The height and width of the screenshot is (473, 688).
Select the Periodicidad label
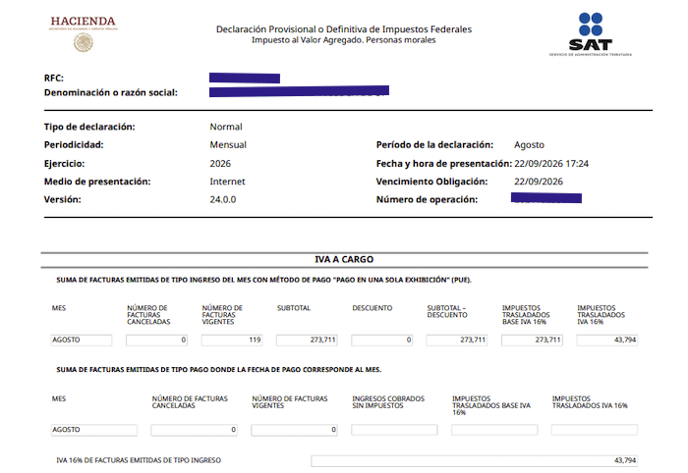pyautogui.click(x=74, y=145)
